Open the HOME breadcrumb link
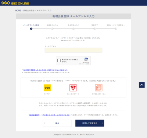Image resolution: width=147 pixels, height=138 pixels. (x=18, y=11)
